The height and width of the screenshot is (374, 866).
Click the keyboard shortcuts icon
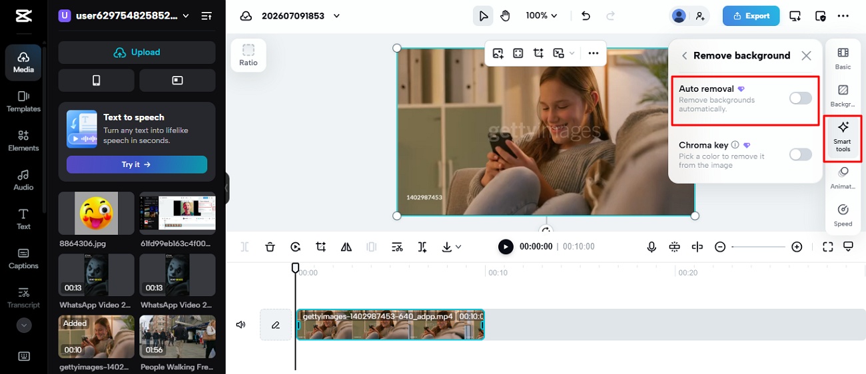click(x=24, y=356)
